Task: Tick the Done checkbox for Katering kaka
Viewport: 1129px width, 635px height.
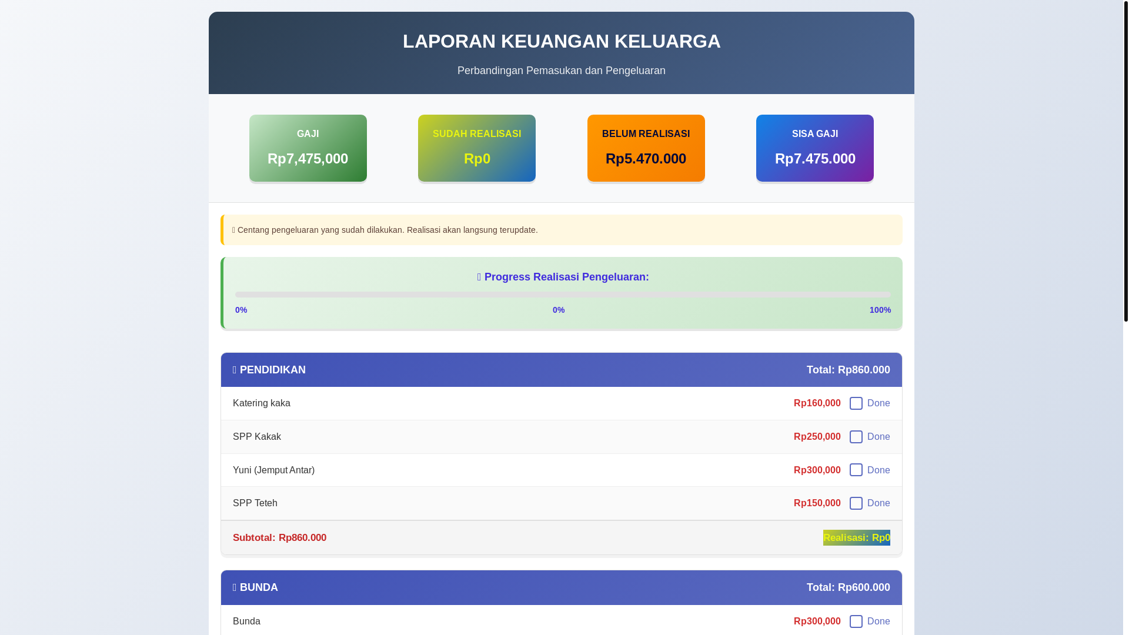Action: (856, 403)
